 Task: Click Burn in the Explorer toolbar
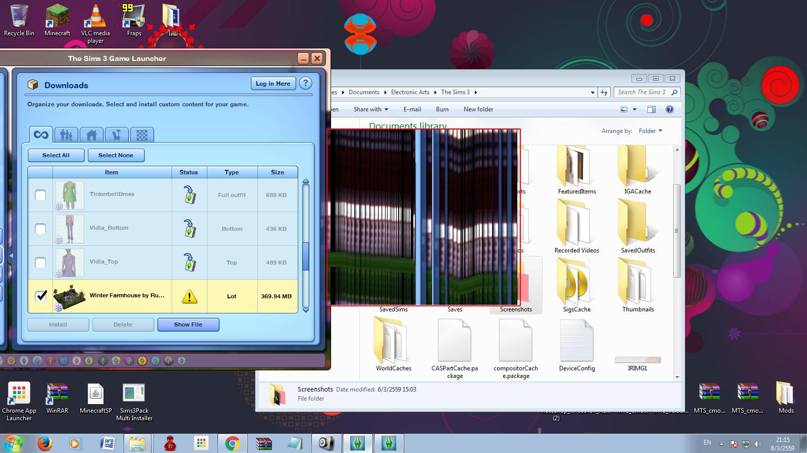coord(442,109)
